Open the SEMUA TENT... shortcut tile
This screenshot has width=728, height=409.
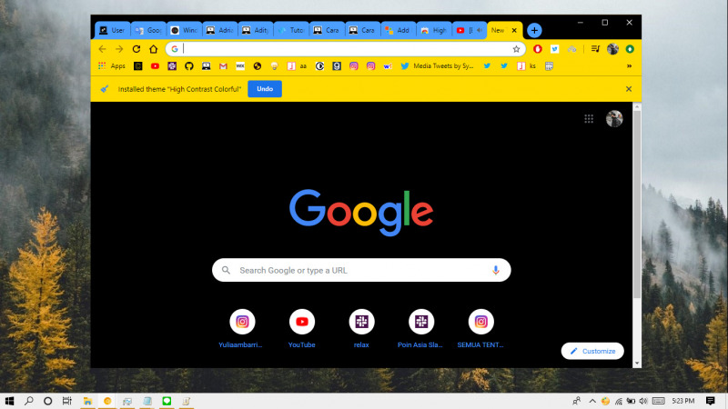[x=481, y=328]
